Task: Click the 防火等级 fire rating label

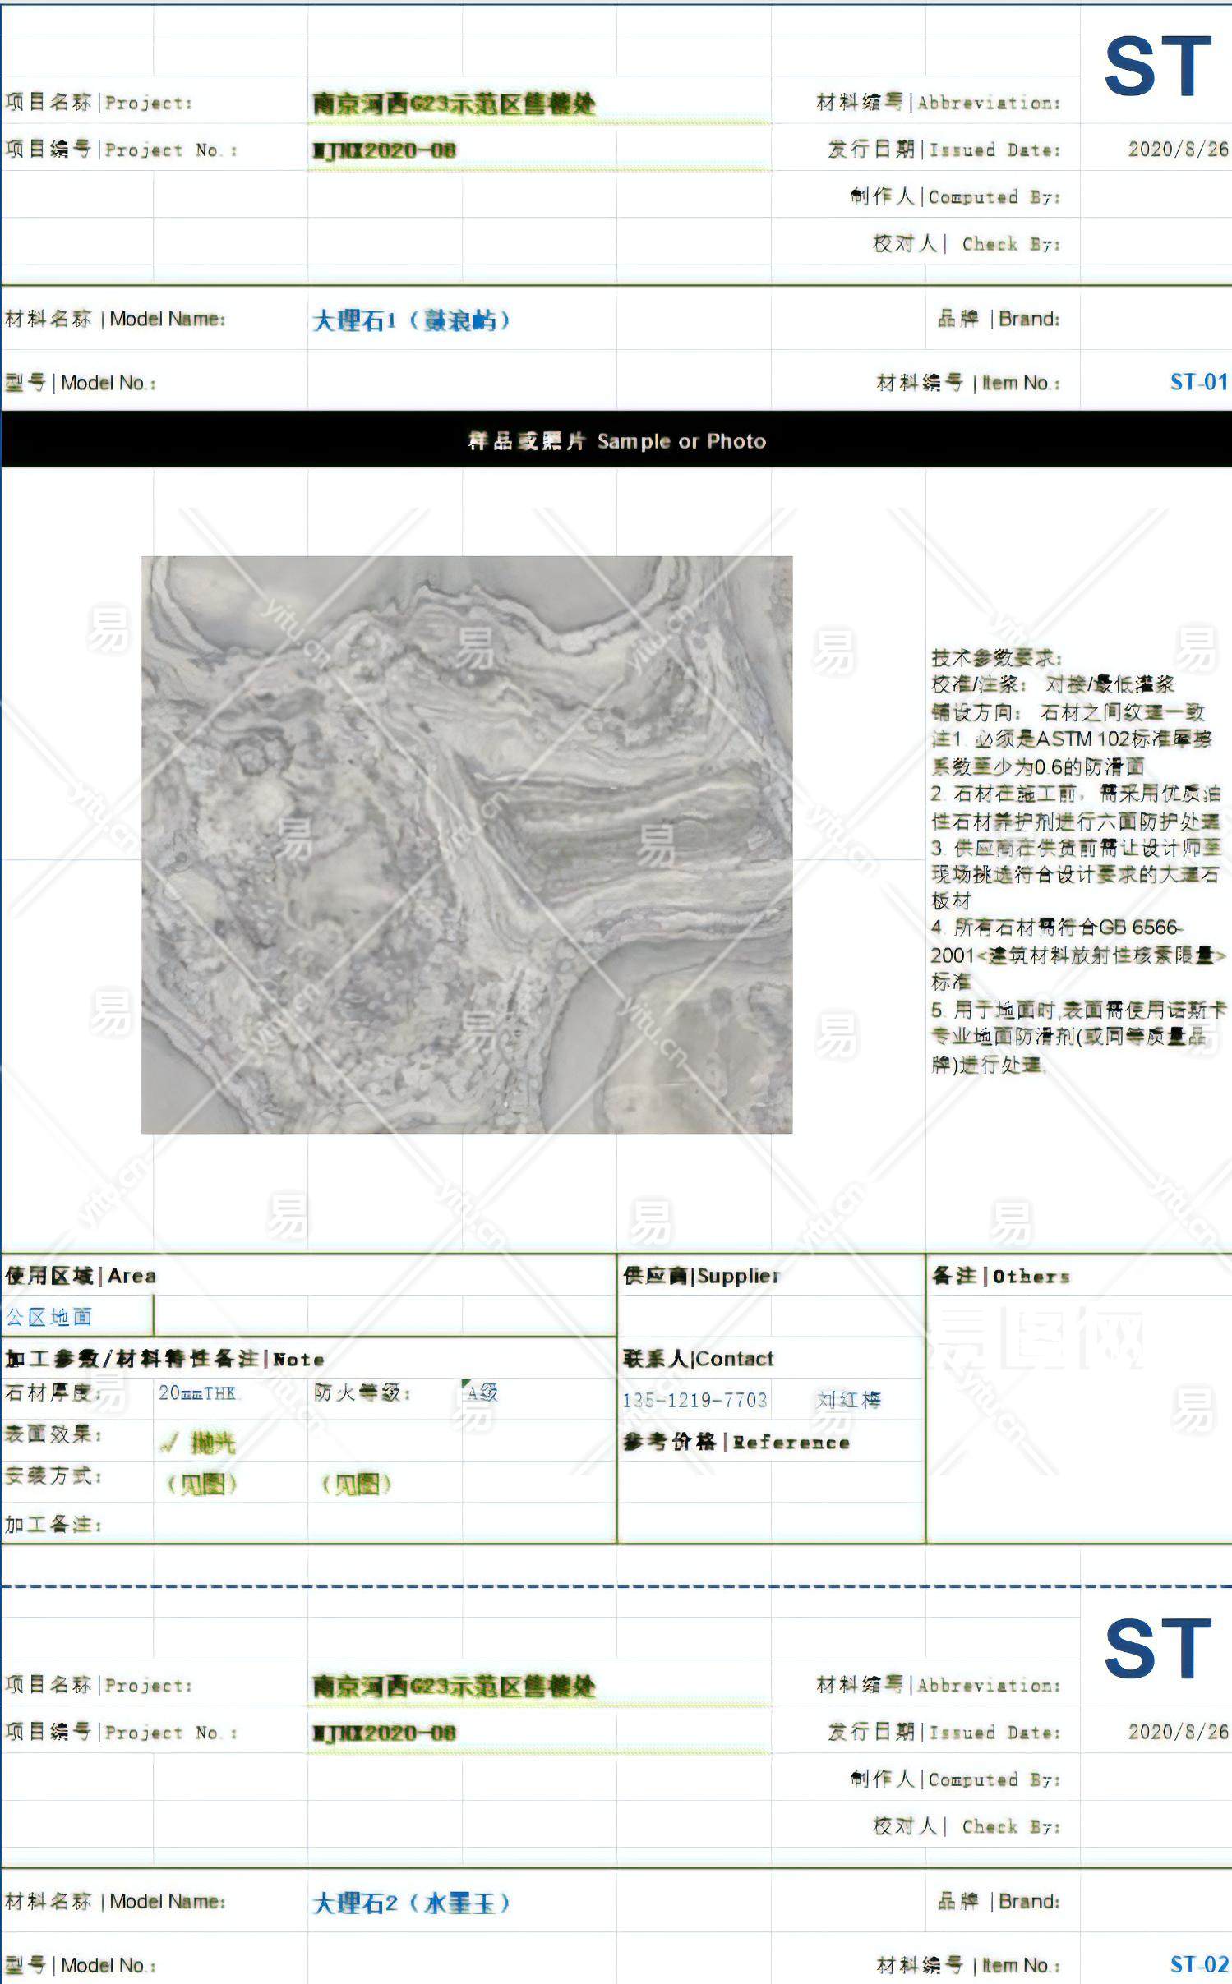Action: tap(362, 1393)
